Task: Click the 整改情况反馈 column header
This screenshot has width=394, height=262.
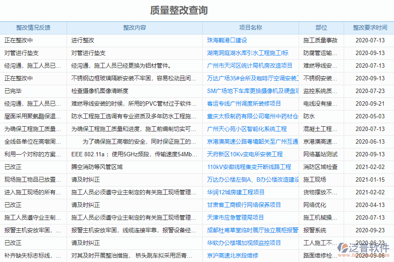Action: (33, 28)
